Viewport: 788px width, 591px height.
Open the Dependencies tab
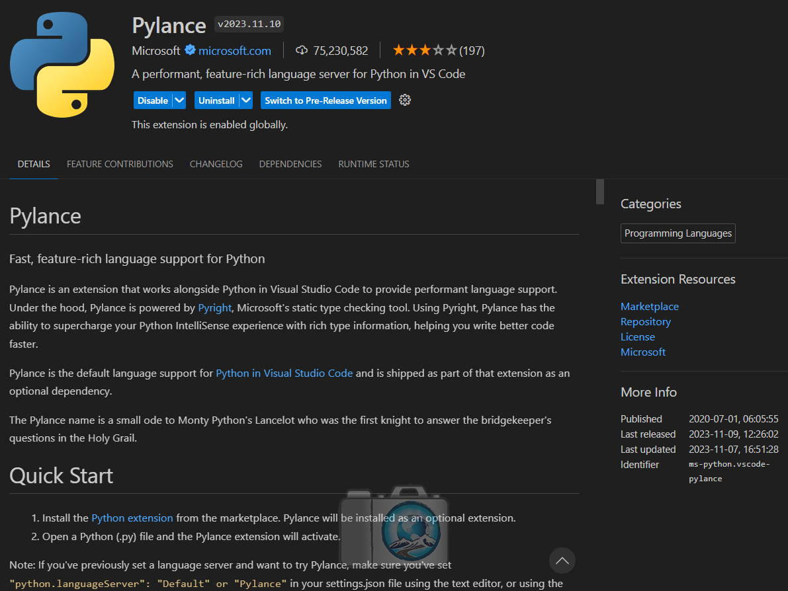[x=290, y=164]
